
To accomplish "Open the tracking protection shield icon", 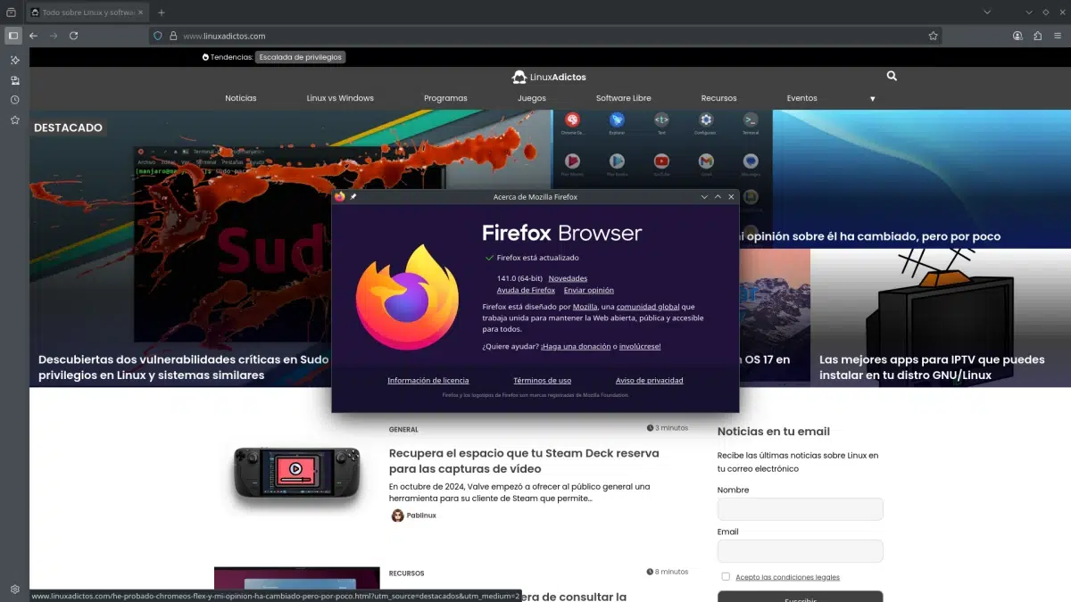I will tap(158, 36).
